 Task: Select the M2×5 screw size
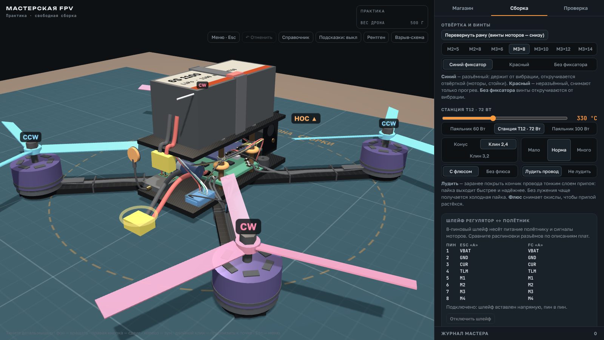click(453, 49)
